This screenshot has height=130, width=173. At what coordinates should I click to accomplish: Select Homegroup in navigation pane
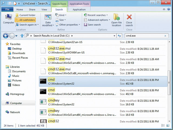coord(15,94)
